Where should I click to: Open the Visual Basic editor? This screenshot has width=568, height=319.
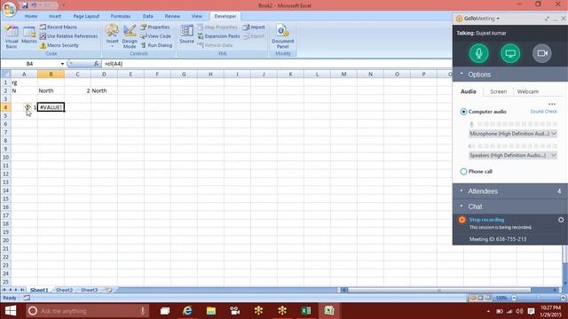click(12, 36)
